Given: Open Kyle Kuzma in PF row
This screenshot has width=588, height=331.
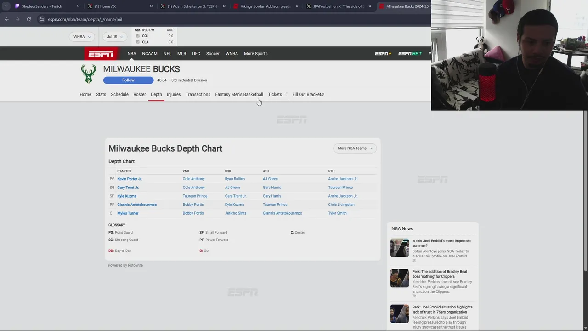Looking at the screenshot, I should point(234,205).
